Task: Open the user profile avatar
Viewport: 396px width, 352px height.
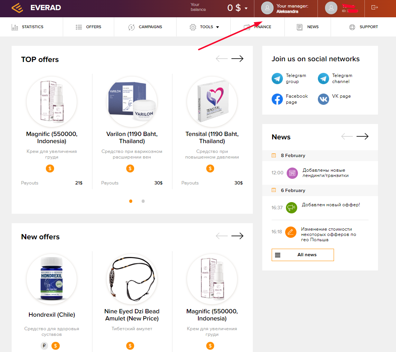Action: click(331, 8)
